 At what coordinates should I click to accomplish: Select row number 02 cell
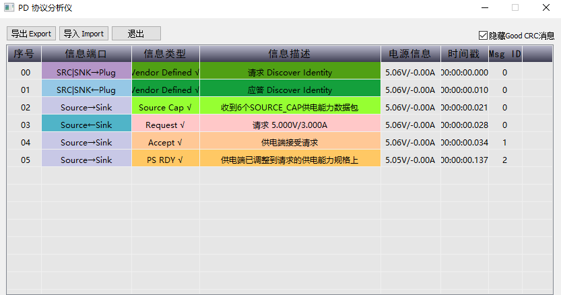click(25, 107)
